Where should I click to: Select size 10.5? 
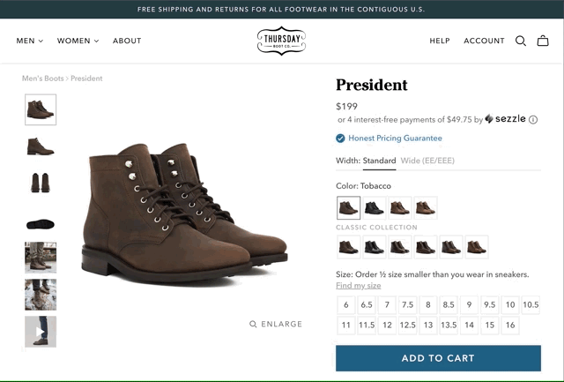tap(531, 305)
